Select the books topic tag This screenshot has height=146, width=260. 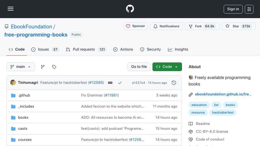click(230, 105)
